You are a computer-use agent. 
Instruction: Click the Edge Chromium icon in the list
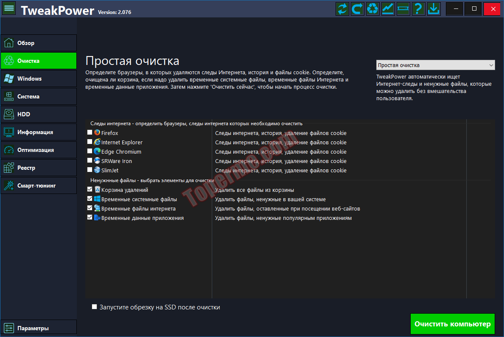pyautogui.click(x=97, y=151)
